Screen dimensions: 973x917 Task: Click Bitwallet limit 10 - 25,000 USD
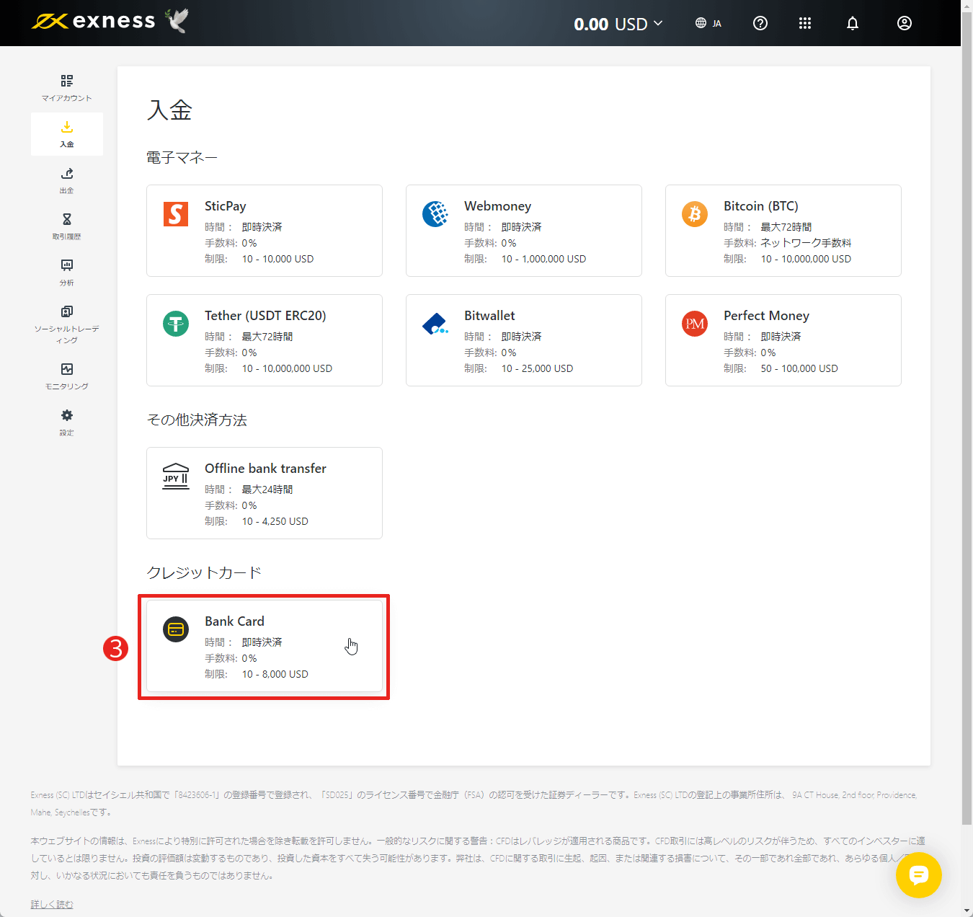pos(538,368)
